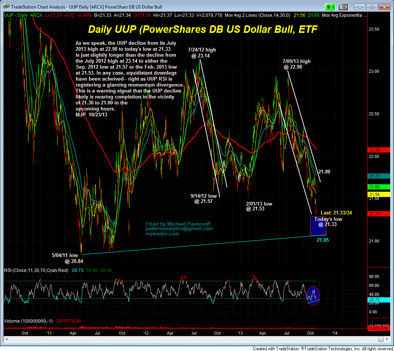Click the white '21.80' channel label
This screenshot has height=351, width=394.
tap(324, 172)
